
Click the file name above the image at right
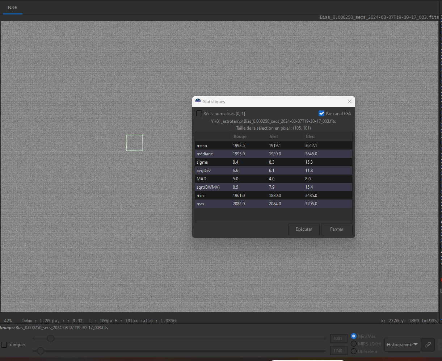pyautogui.click(x=379, y=17)
